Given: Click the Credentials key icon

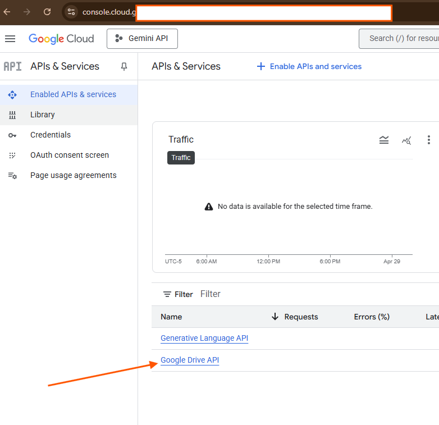Looking at the screenshot, I should pos(12,135).
